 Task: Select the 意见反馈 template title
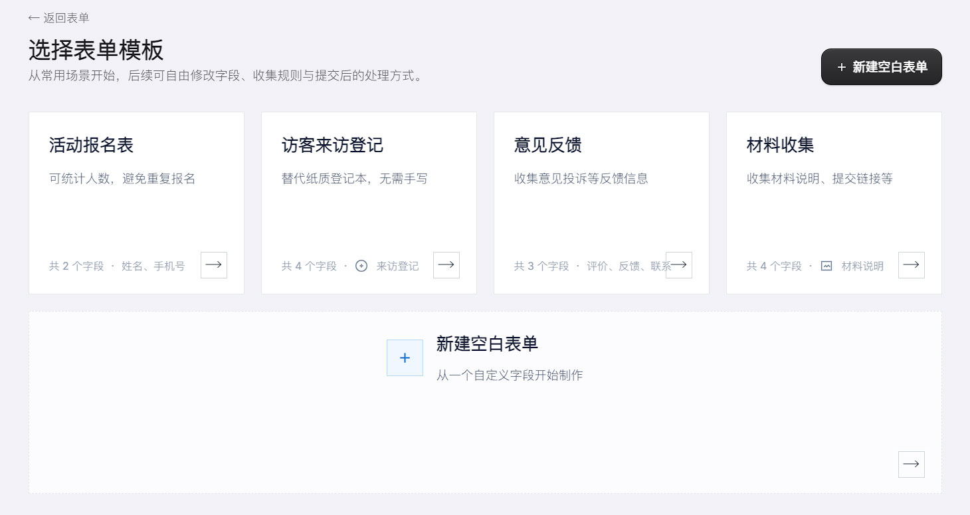point(548,145)
